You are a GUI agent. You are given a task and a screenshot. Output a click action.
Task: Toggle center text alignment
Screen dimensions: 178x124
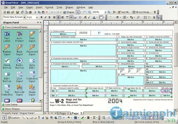point(58,18)
